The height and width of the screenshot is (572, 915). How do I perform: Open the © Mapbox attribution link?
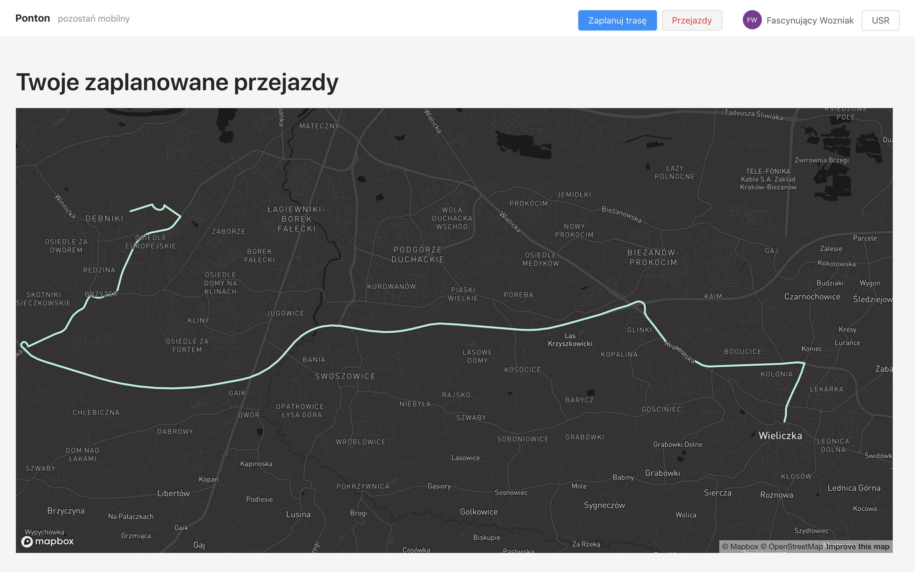click(740, 546)
